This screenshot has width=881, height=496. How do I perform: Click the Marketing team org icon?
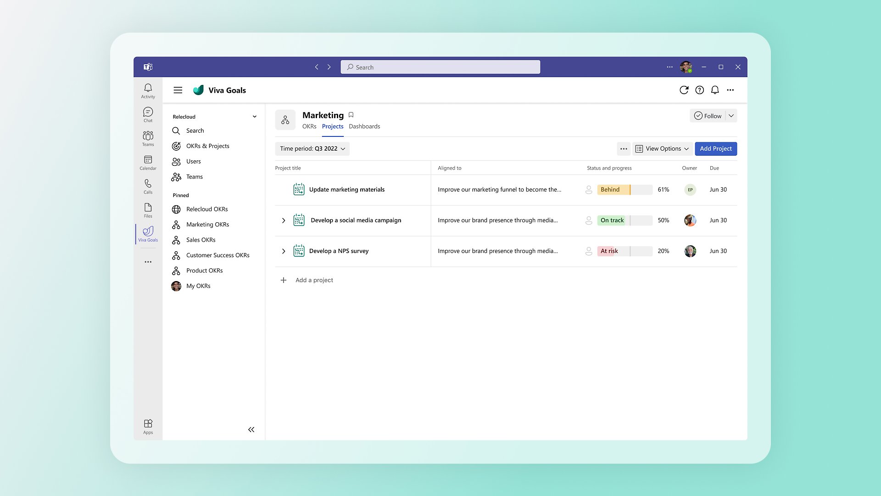pyautogui.click(x=285, y=120)
